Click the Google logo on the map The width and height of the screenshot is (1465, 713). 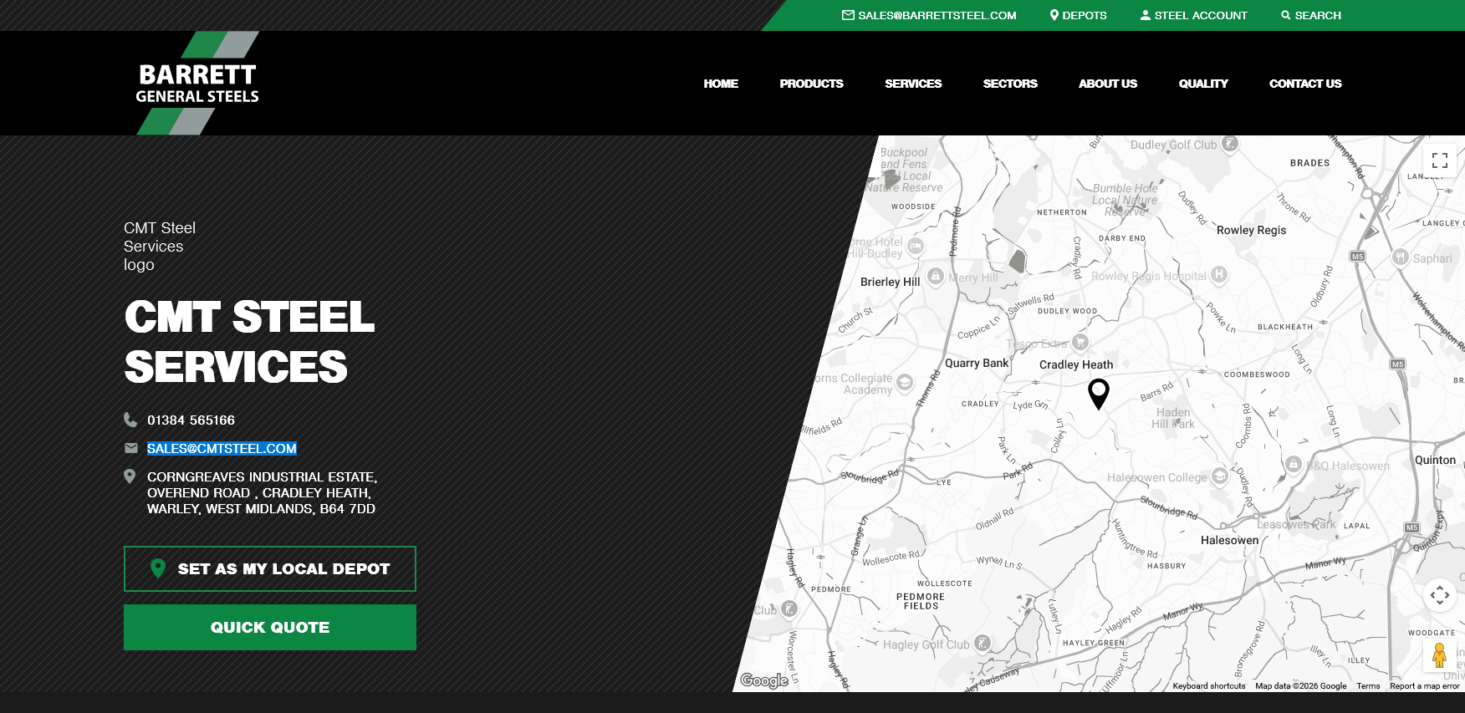764,680
